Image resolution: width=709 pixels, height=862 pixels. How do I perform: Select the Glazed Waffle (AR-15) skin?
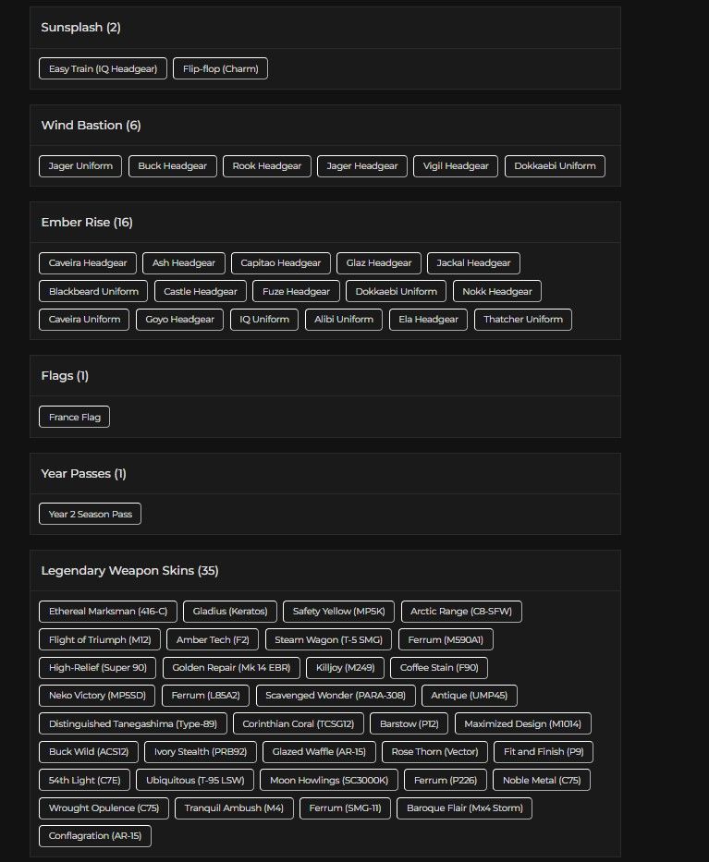pyautogui.click(x=319, y=752)
